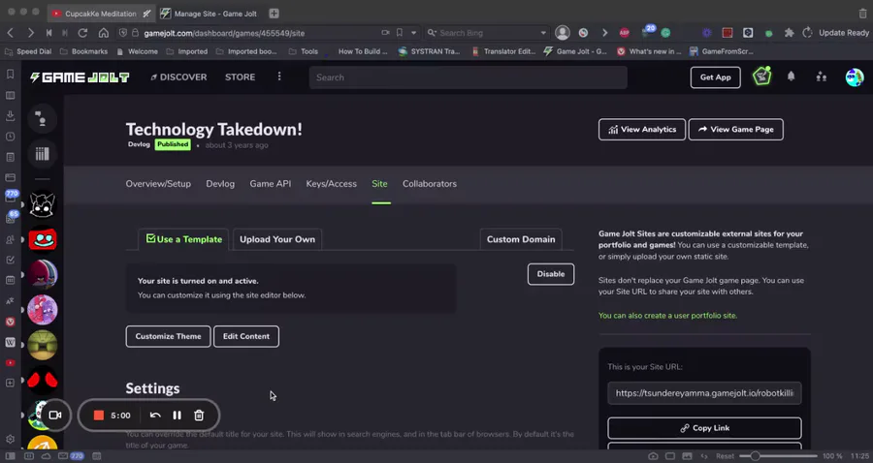Open mail panel with 770 badge
Image resolution: width=873 pixels, height=463 pixels.
coord(11,197)
